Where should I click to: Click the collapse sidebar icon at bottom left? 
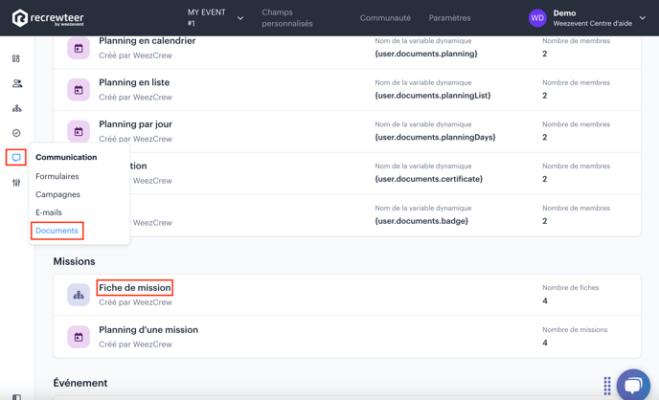click(x=16, y=397)
